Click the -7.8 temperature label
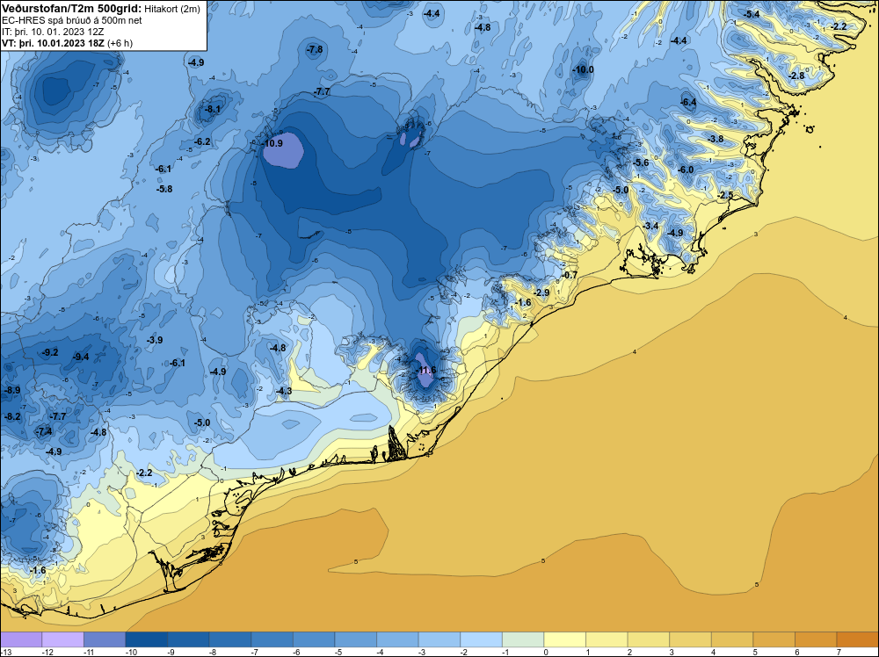Viewport: 879px width, 657px height. (x=315, y=49)
